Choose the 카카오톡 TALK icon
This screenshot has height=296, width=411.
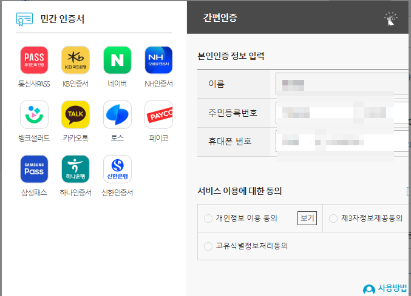tap(75, 114)
